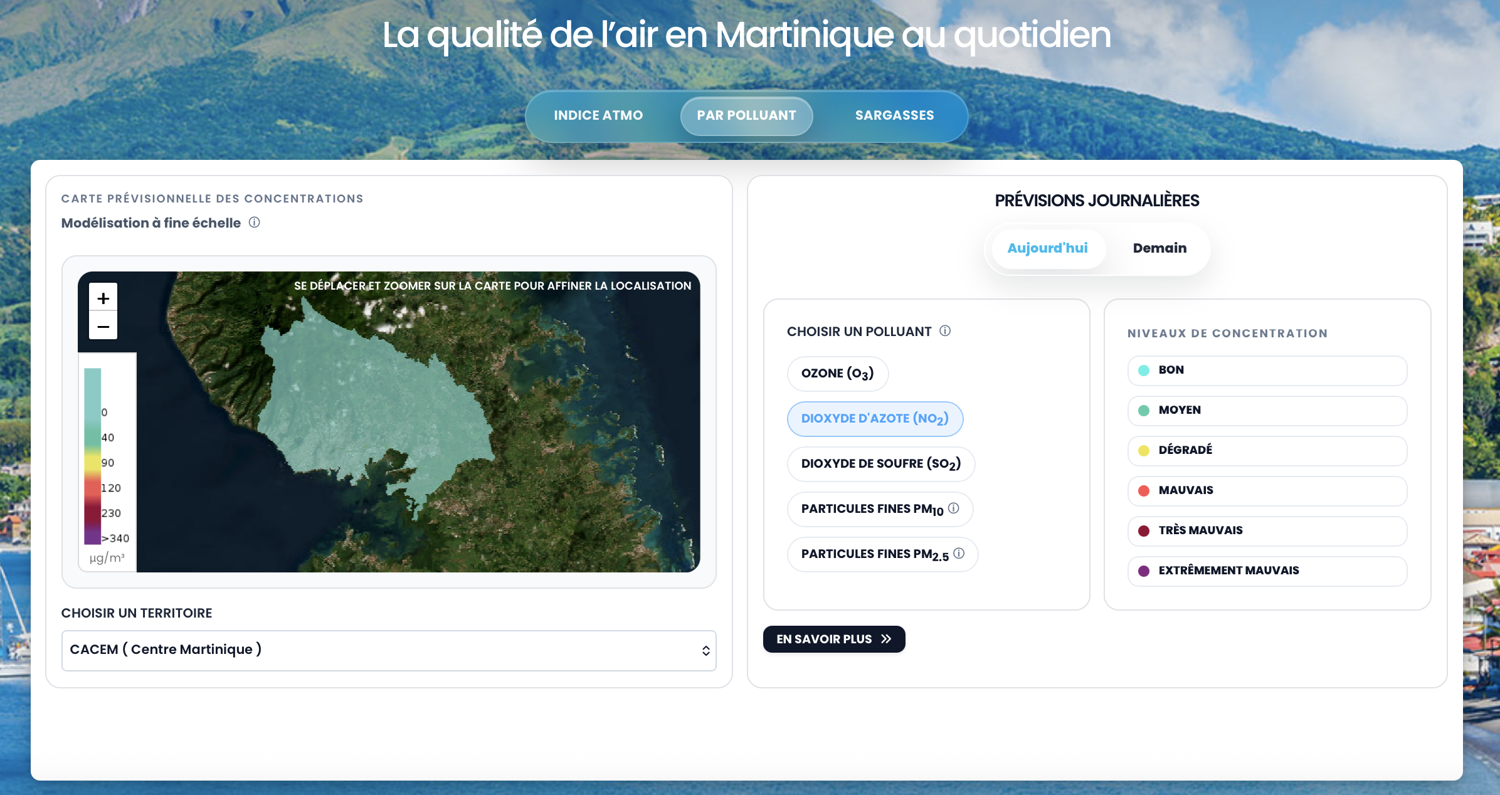Select Ozone (O3) pollutant
This screenshot has height=795, width=1500.
(837, 374)
